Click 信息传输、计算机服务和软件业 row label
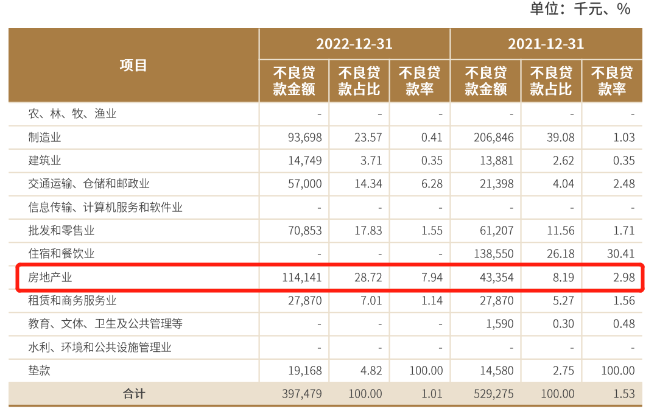Screen dimensions: 657x414 (105, 207)
